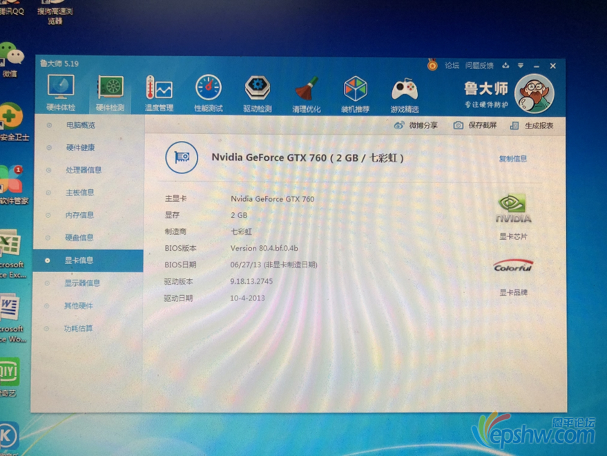607x456 pixels.
Task: Click the 驱动日期 value "10-4-2013"
Action: tap(247, 298)
